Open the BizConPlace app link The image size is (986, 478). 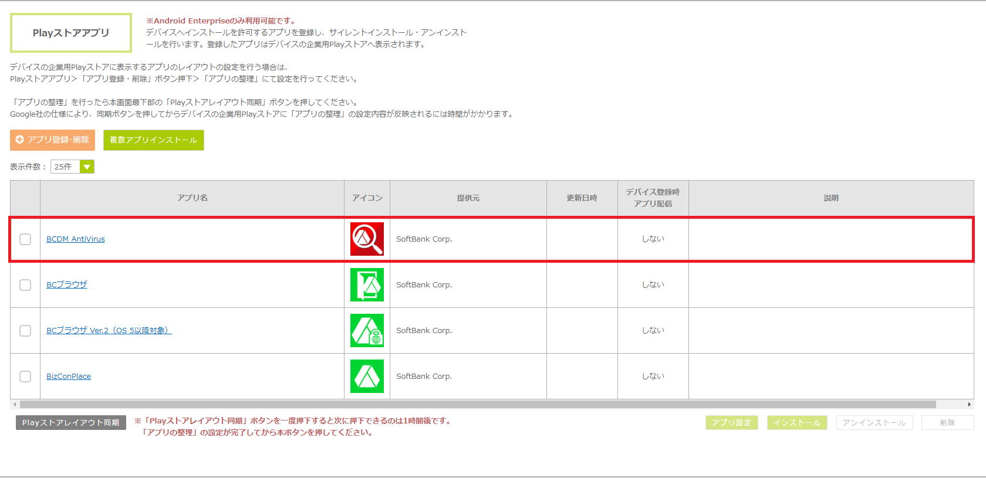click(x=69, y=377)
